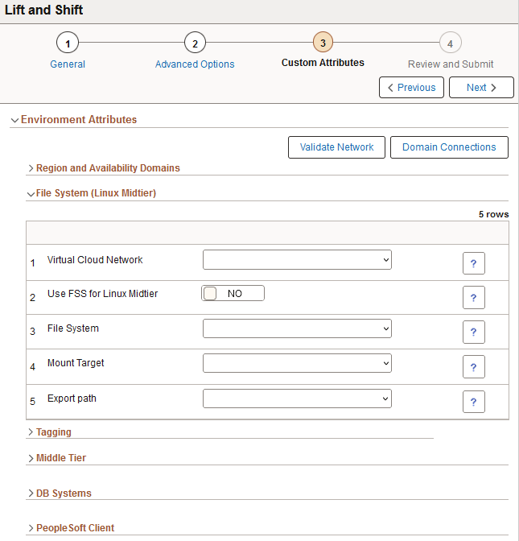Toggle Use FSS for Linux Midtier switch
The width and height of the screenshot is (519, 541).
coord(233,293)
